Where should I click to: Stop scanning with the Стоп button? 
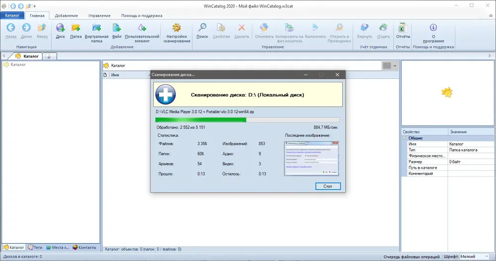click(328, 186)
